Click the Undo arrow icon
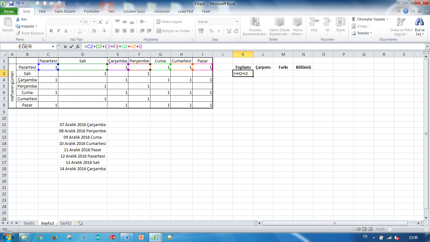 (x=18, y=3)
